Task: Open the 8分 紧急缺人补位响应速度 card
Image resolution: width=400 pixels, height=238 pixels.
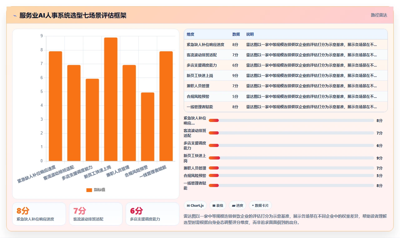Action: [x=39, y=214]
